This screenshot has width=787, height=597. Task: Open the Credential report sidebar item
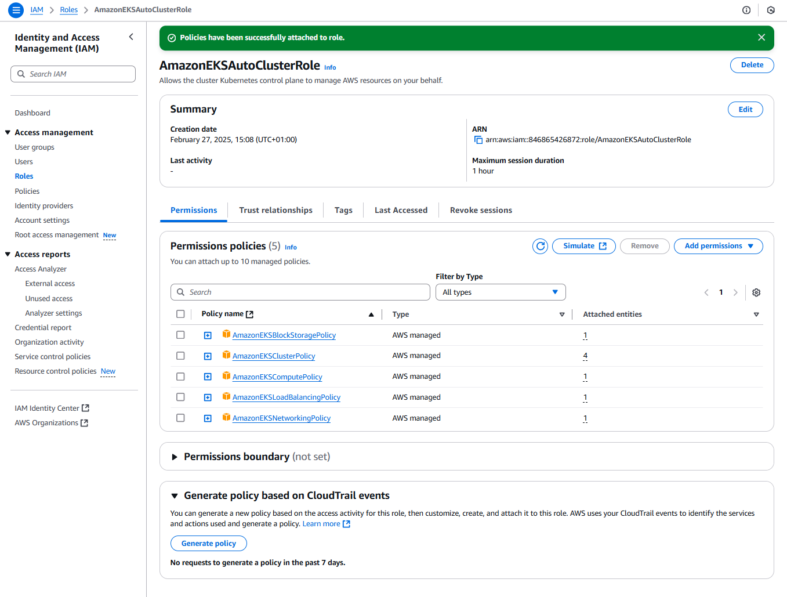(43, 328)
